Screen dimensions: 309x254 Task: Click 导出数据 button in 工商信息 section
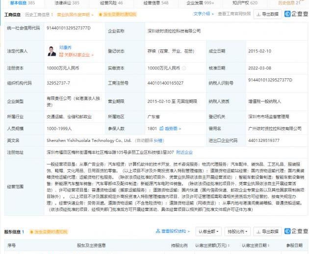267,14
